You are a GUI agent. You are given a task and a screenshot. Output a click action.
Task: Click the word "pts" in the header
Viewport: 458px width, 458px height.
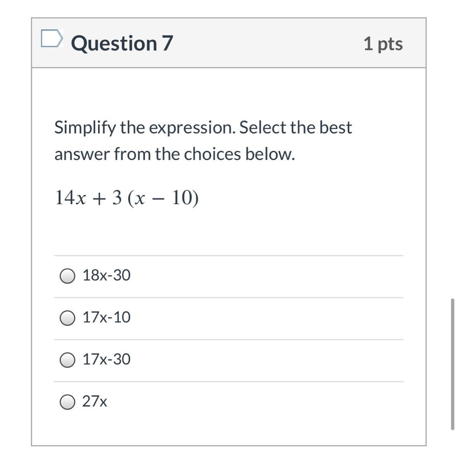(390, 44)
